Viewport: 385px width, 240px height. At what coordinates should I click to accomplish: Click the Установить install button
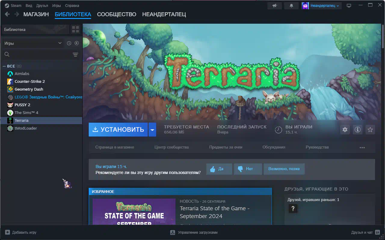coord(118,130)
